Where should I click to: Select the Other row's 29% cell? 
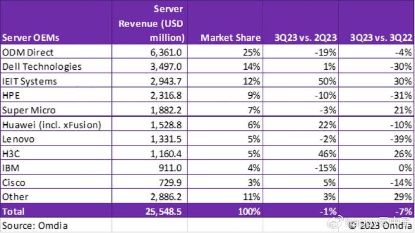point(376,196)
